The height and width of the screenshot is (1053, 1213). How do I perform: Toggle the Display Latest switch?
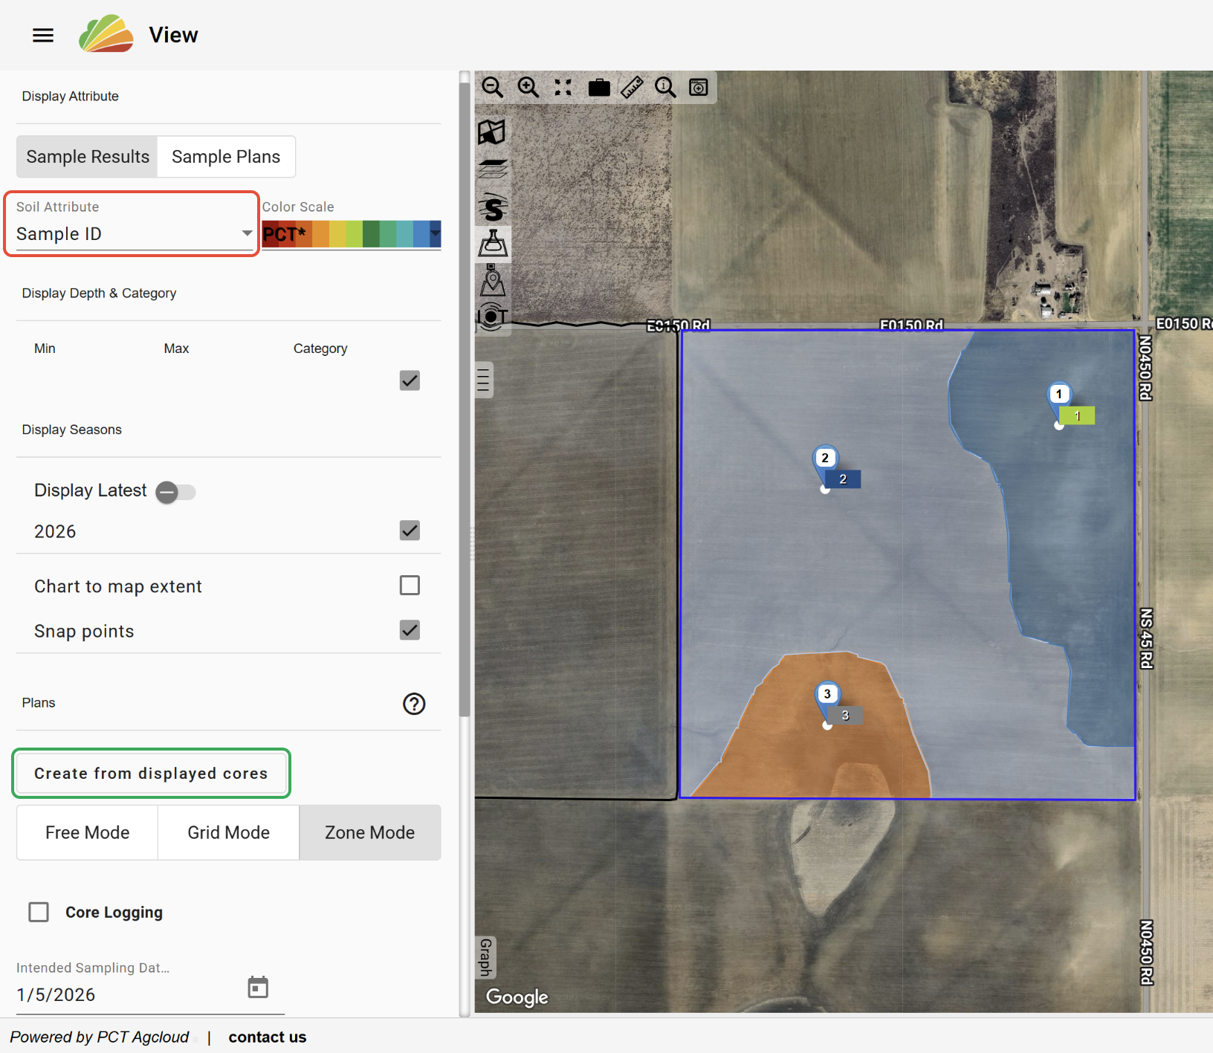pyautogui.click(x=175, y=492)
